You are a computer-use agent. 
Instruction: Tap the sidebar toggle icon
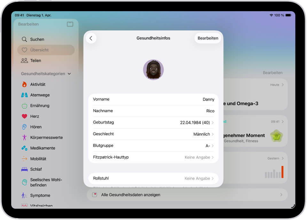[x=70, y=24]
